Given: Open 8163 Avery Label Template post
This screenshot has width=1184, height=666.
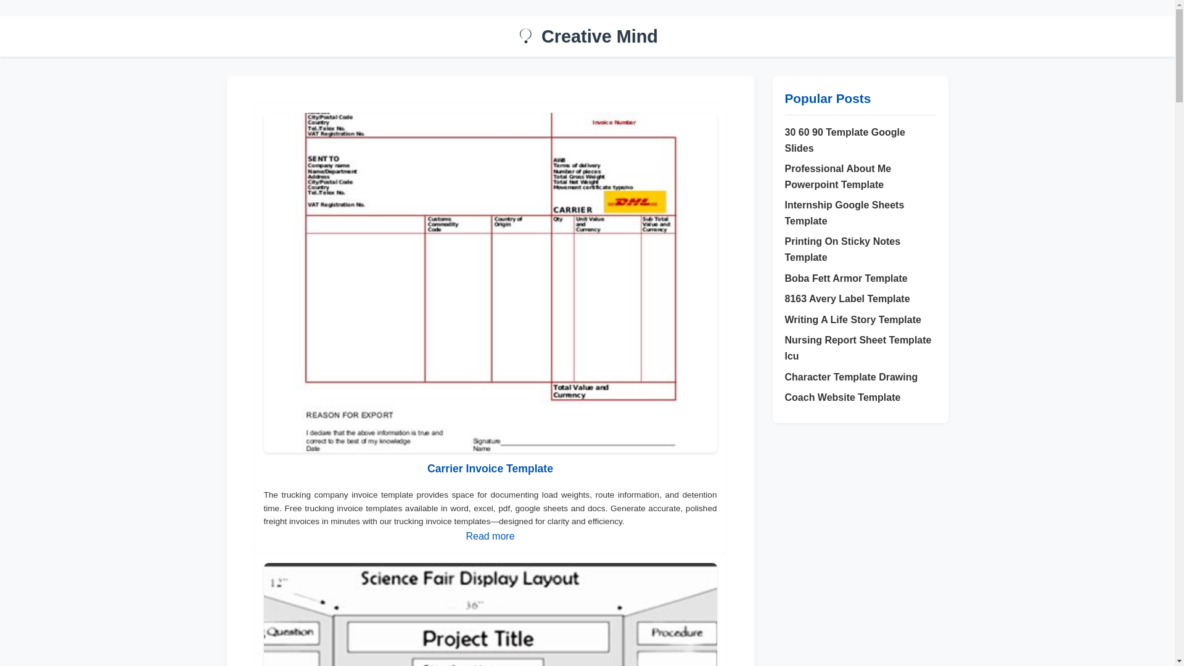Looking at the screenshot, I should tap(847, 299).
